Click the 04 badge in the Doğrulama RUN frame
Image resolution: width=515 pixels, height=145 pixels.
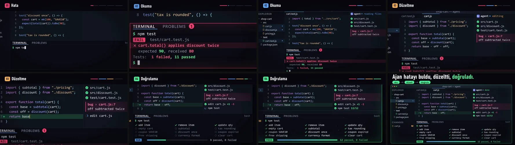click(x=136, y=79)
